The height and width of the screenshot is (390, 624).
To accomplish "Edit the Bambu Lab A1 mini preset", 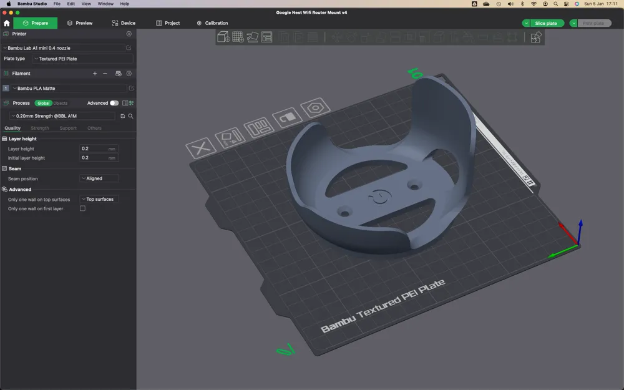I will [129, 48].
